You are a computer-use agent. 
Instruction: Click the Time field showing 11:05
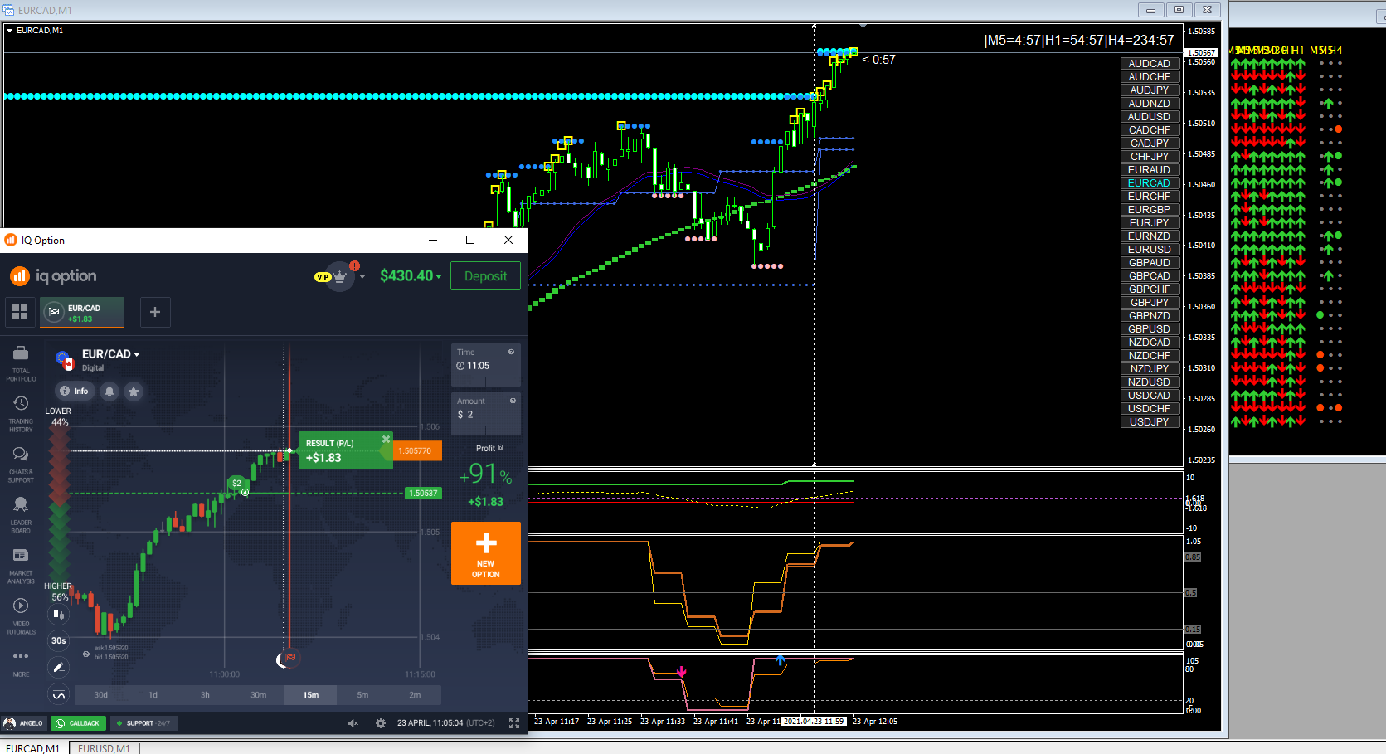pos(485,365)
